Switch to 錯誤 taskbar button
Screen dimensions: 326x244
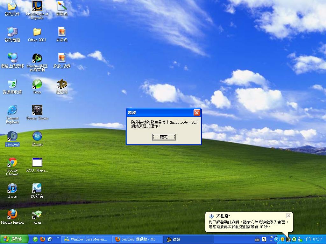pos(188,240)
